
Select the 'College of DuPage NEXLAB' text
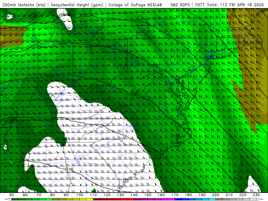(135, 5)
